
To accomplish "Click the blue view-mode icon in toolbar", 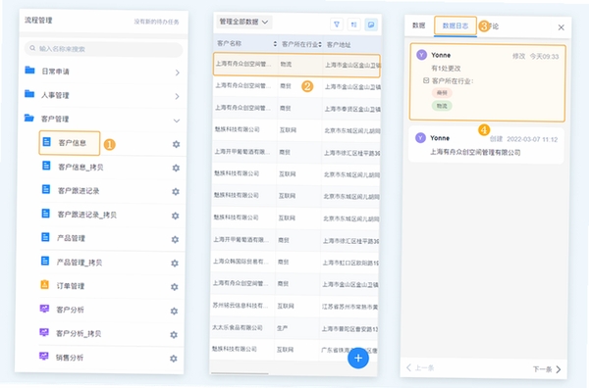I will click(371, 24).
